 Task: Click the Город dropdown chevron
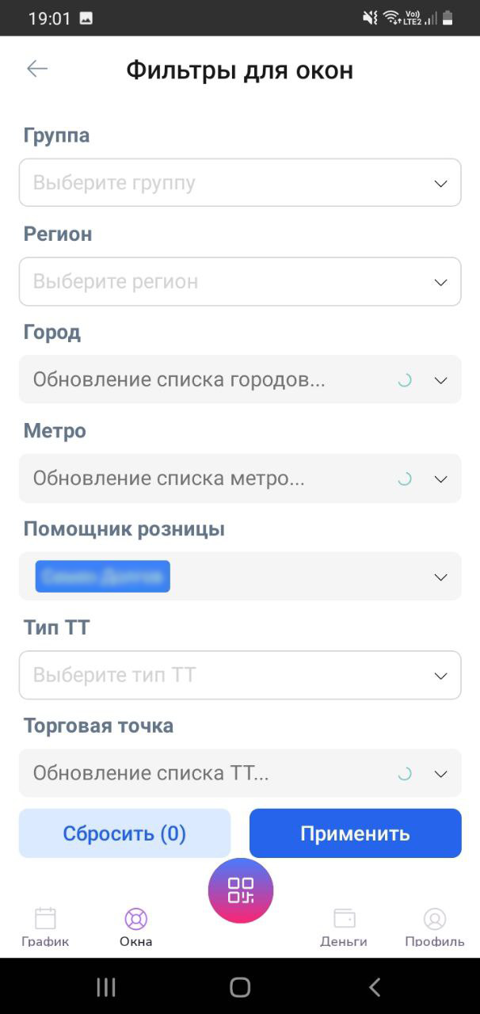(x=441, y=380)
